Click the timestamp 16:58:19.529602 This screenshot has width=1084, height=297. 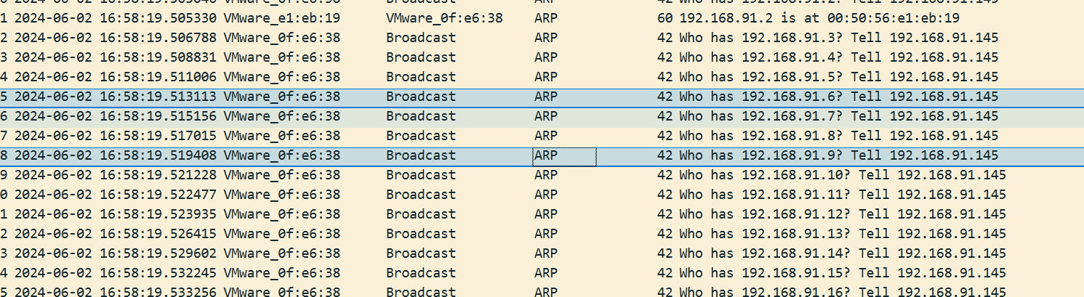pyautogui.click(x=158, y=253)
